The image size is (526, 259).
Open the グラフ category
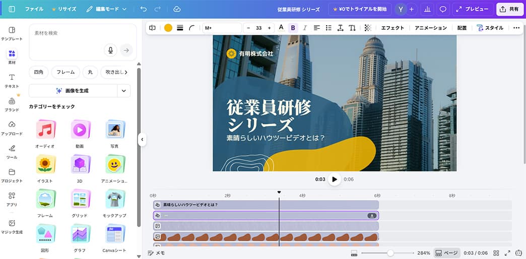pyautogui.click(x=80, y=238)
